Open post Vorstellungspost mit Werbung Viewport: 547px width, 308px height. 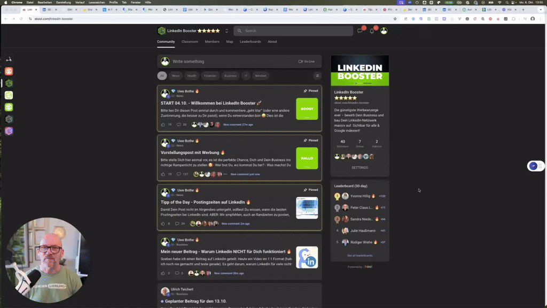tap(193, 152)
